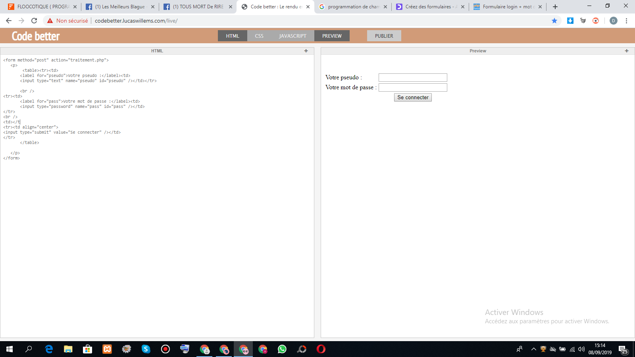The width and height of the screenshot is (635, 357).
Task: Toggle the PREVIEW panel button
Action: [x=332, y=36]
